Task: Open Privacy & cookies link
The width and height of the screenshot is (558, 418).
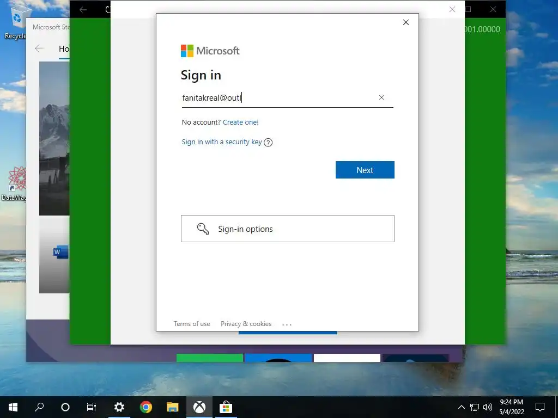Action: click(x=246, y=324)
